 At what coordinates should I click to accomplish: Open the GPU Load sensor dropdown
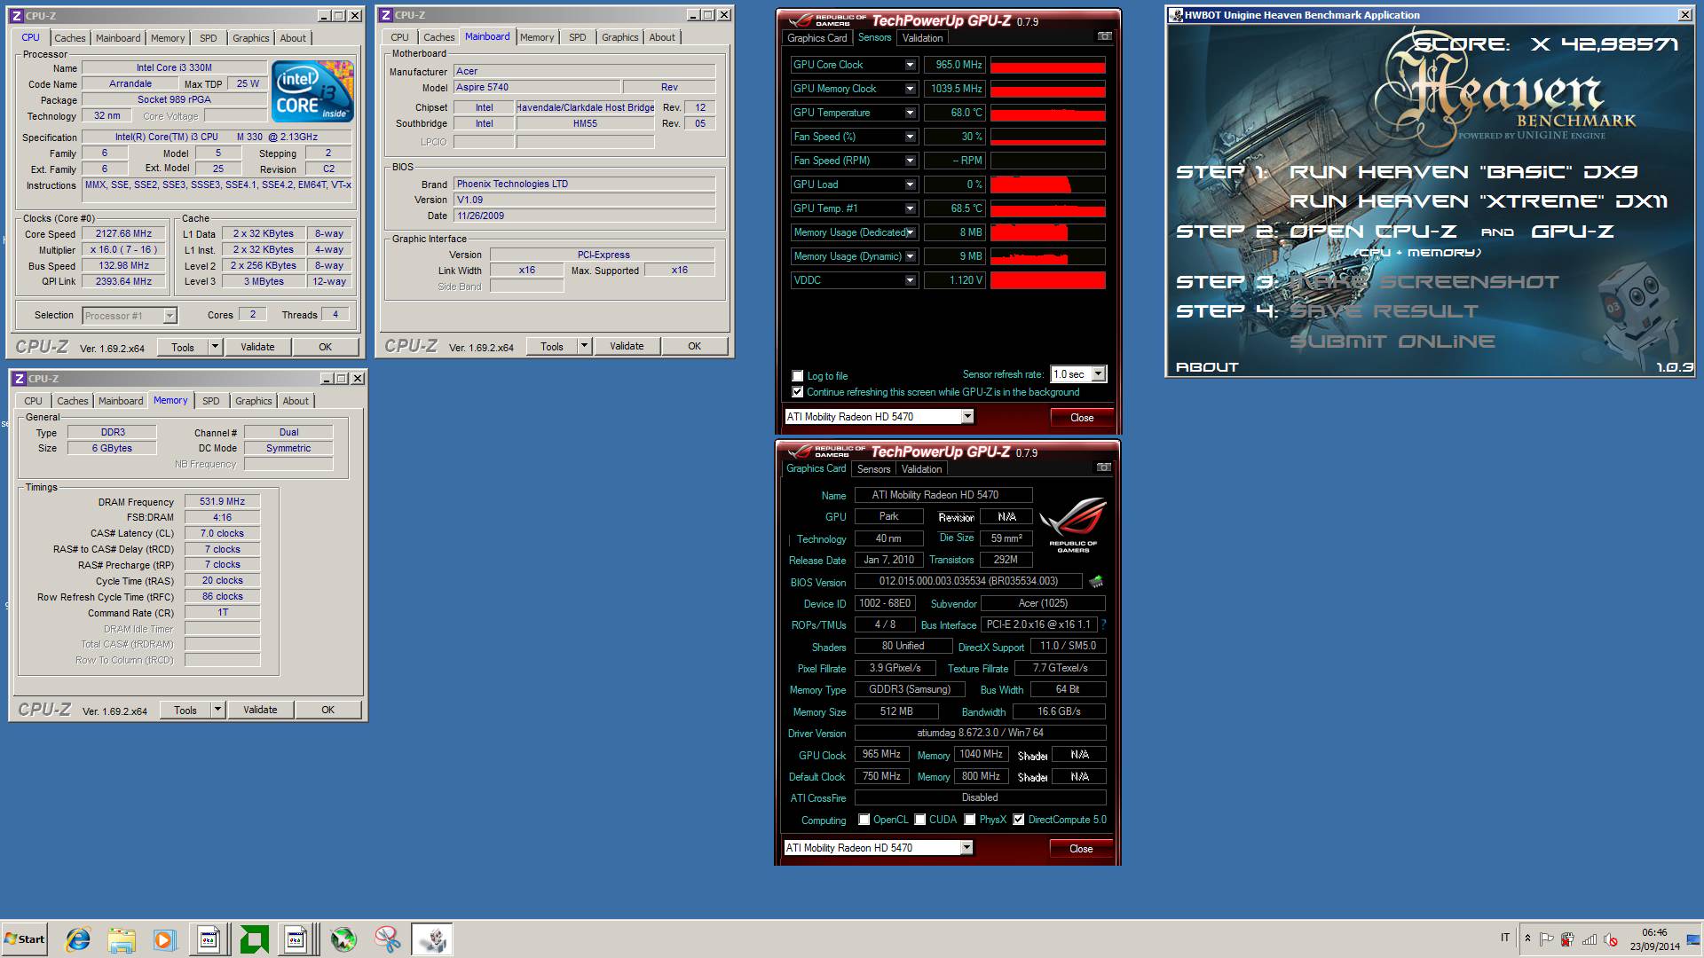click(910, 185)
